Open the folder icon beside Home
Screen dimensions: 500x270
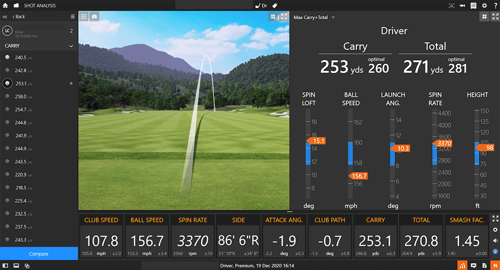(16, 5)
